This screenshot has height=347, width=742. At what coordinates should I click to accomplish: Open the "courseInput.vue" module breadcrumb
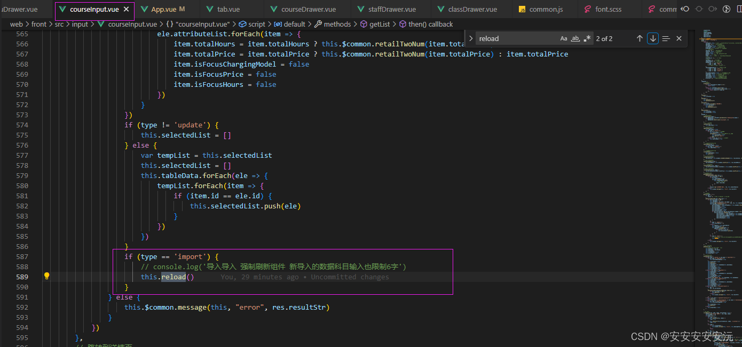[197, 24]
